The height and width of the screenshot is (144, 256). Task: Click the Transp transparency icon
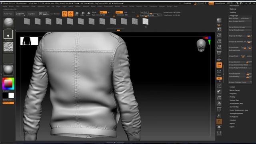pos(219,116)
